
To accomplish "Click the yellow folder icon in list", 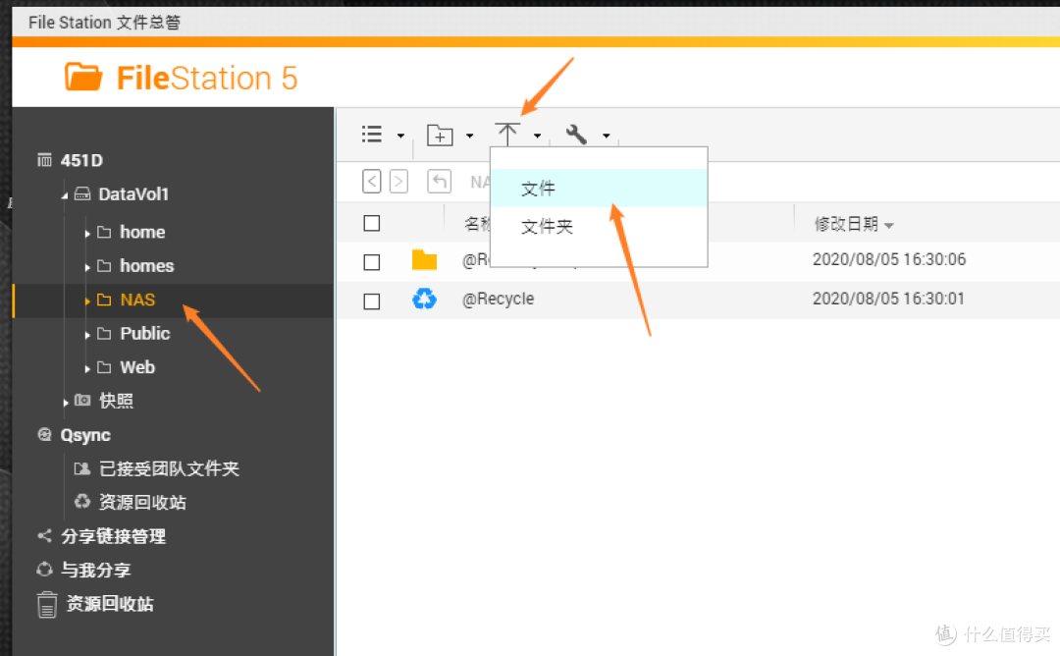I will pyautogui.click(x=425, y=259).
